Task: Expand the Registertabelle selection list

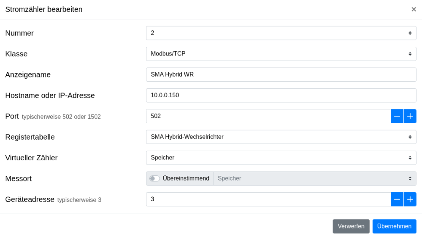Action: pos(281,137)
